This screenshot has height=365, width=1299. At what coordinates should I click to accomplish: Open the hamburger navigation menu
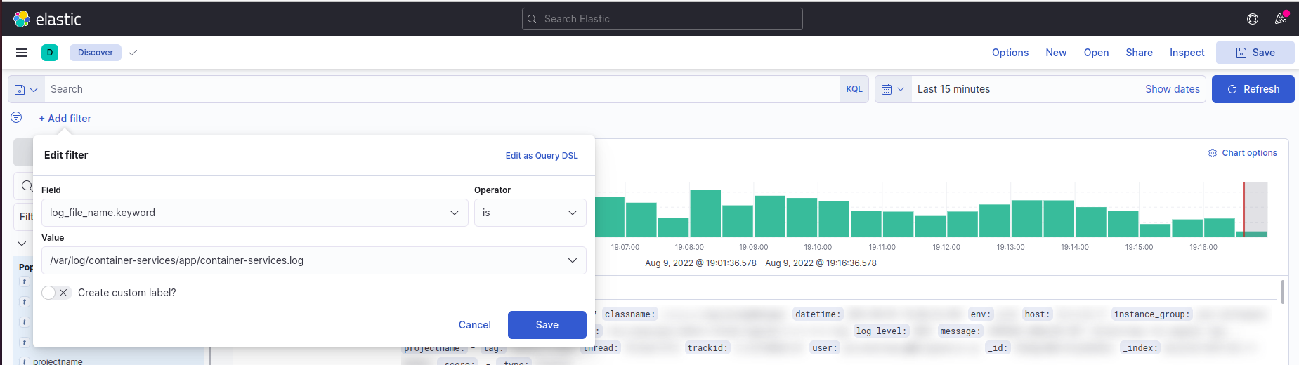coord(22,53)
